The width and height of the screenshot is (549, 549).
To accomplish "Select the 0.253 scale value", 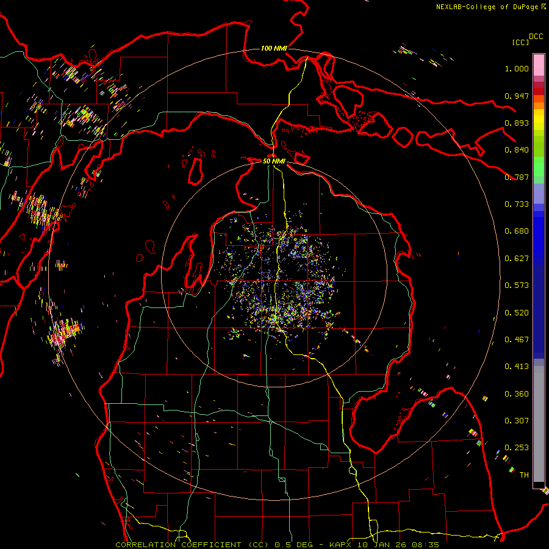I will [x=517, y=448].
